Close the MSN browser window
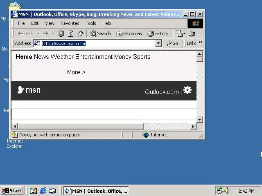The image size is (262, 196). pos(200,14)
